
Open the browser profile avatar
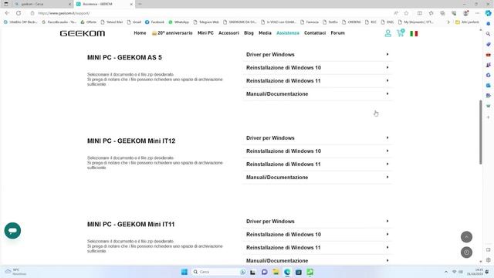click(x=465, y=13)
